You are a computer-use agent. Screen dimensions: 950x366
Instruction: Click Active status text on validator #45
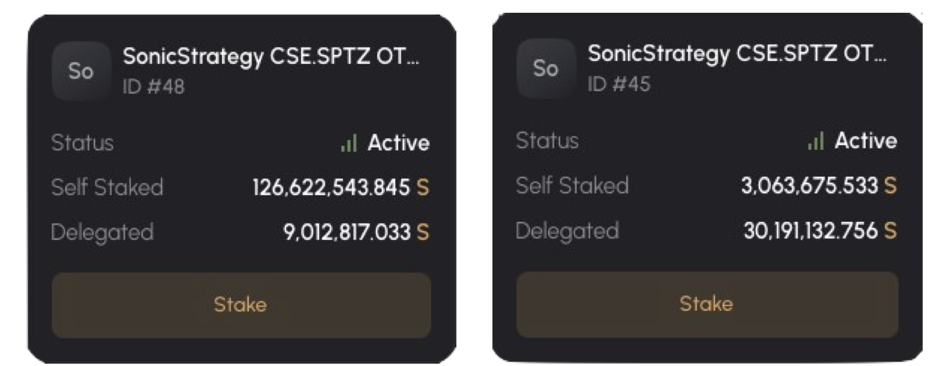[866, 141]
